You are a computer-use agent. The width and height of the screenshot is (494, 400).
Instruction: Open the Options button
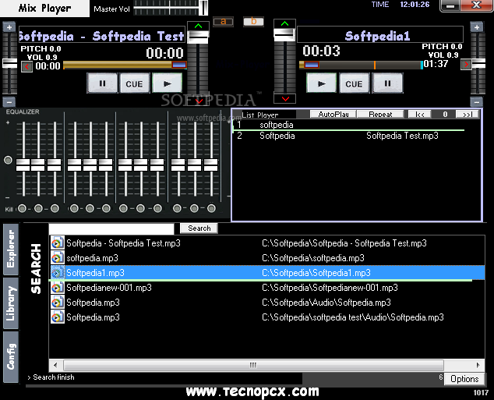tap(464, 379)
